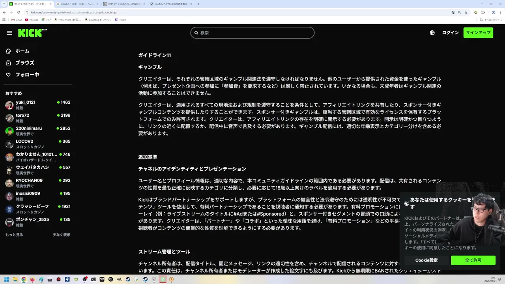Open the apps grid in bookmarks bar
Image resolution: width=505 pixels, height=284 pixels.
tap(4, 20)
